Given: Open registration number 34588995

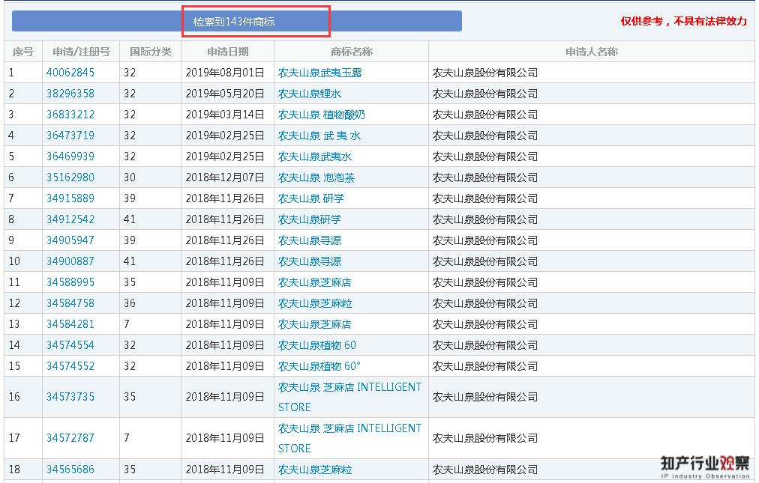Looking at the screenshot, I should pyautogui.click(x=70, y=282).
